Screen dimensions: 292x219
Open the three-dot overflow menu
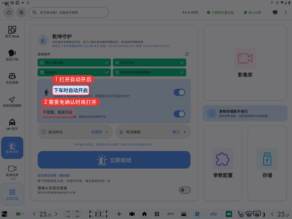click(x=286, y=13)
